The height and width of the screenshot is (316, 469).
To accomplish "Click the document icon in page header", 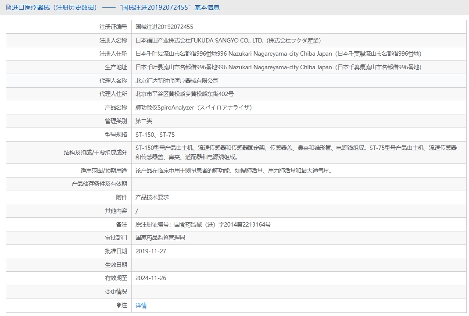I will tap(8, 7).
